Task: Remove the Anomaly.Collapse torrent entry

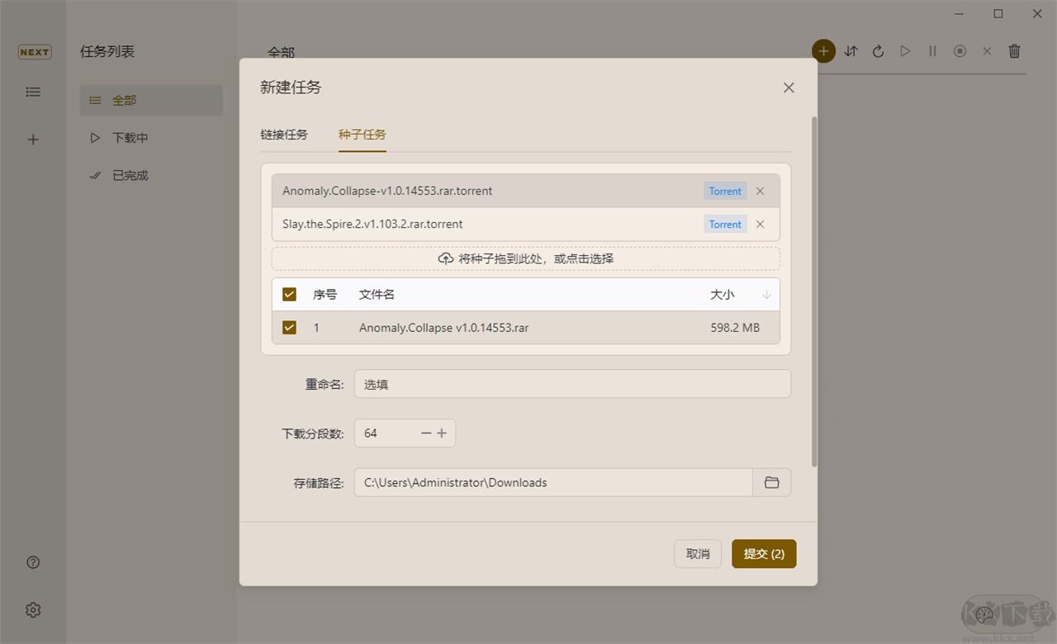Action: [761, 191]
